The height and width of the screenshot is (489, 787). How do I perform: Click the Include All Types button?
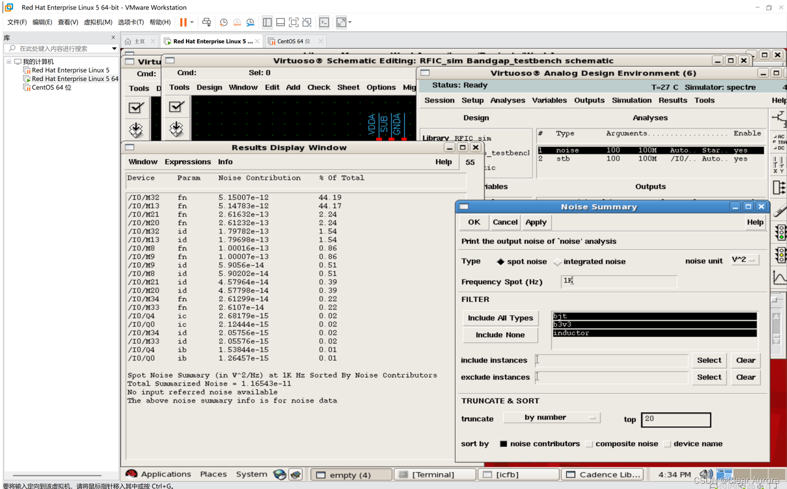tap(500, 318)
